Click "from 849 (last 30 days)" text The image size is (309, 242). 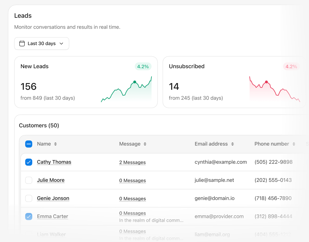48,98
